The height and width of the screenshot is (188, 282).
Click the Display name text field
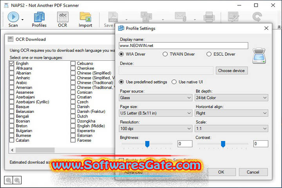(183, 46)
